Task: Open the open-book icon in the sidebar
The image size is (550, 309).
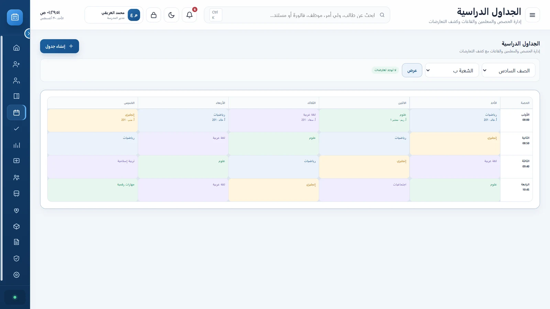Action: pos(16,96)
